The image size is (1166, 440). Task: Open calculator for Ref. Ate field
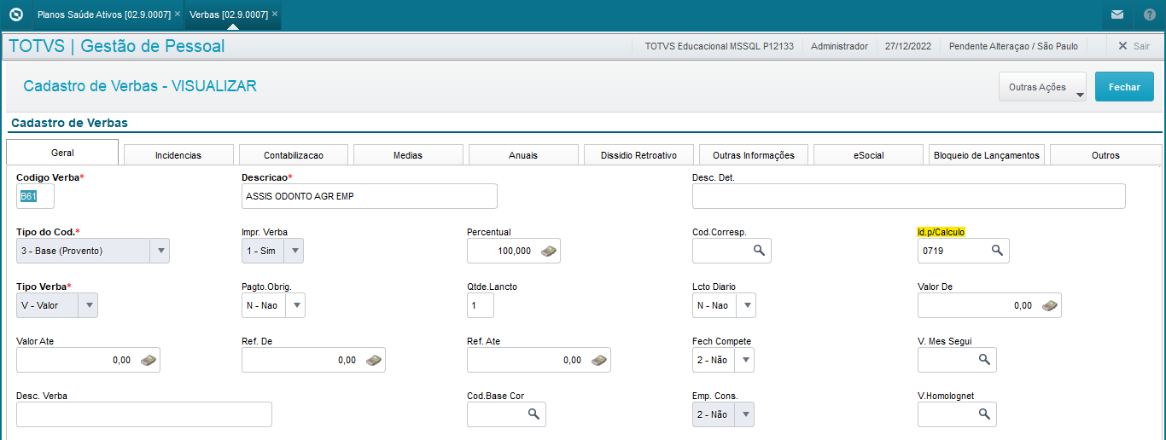coord(599,360)
